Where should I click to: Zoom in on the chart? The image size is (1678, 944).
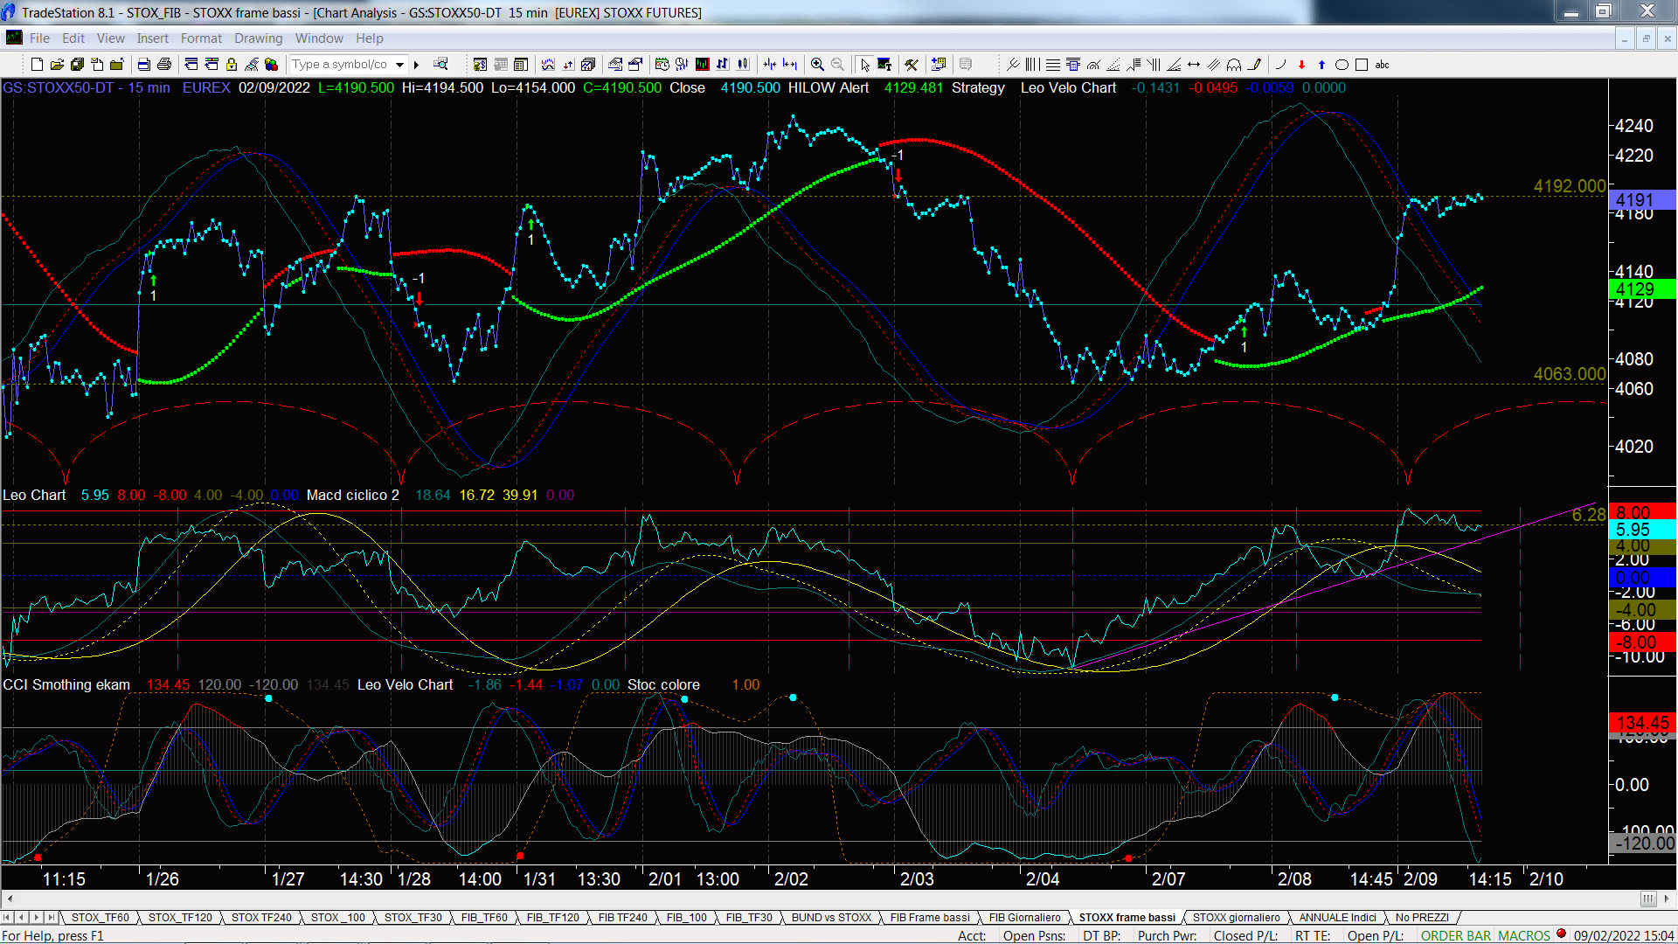coord(817,65)
